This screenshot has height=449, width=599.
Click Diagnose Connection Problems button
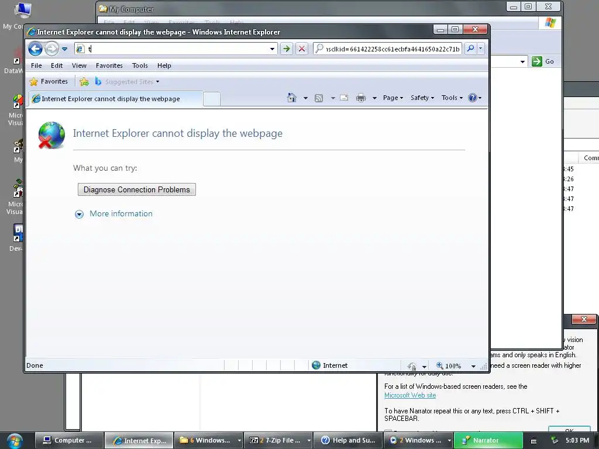[137, 190]
